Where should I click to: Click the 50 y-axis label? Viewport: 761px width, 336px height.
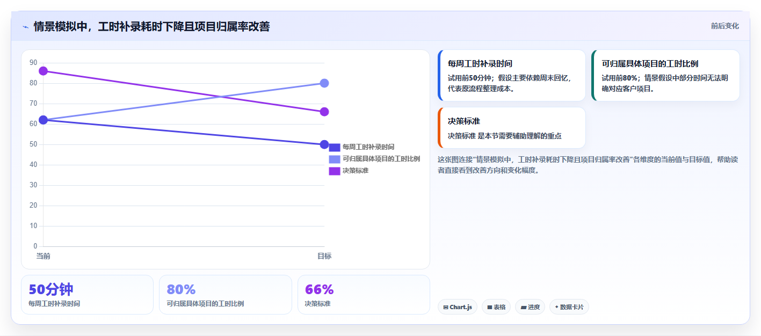pyautogui.click(x=33, y=144)
